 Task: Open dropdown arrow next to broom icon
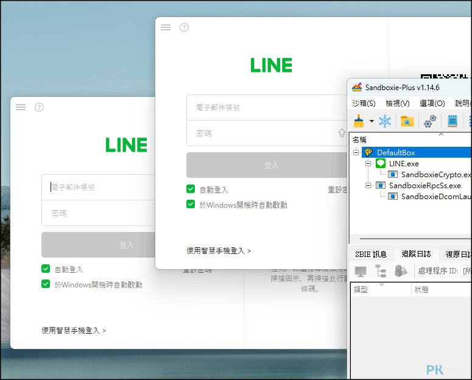click(x=372, y=121)
